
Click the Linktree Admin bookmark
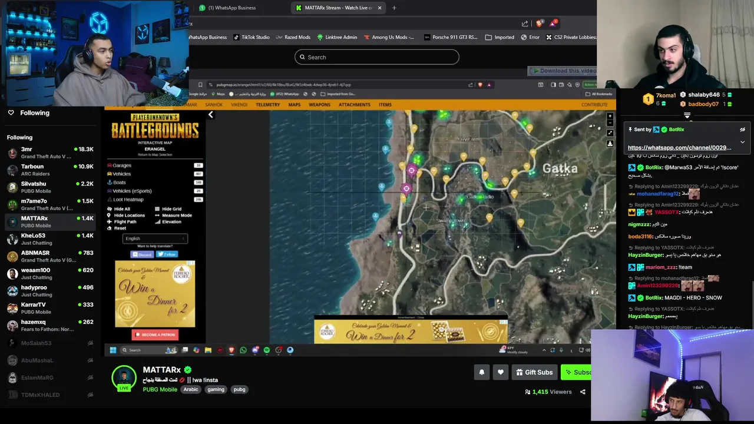pos(337,37)
